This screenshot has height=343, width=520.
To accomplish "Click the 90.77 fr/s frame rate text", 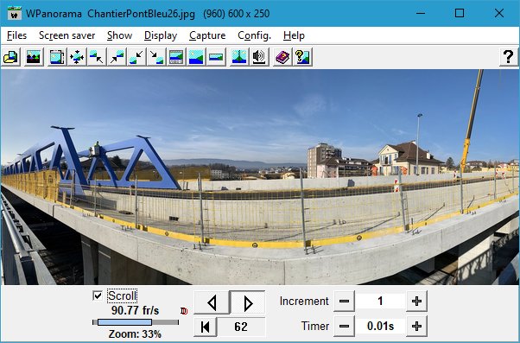I will pos(135,311).
